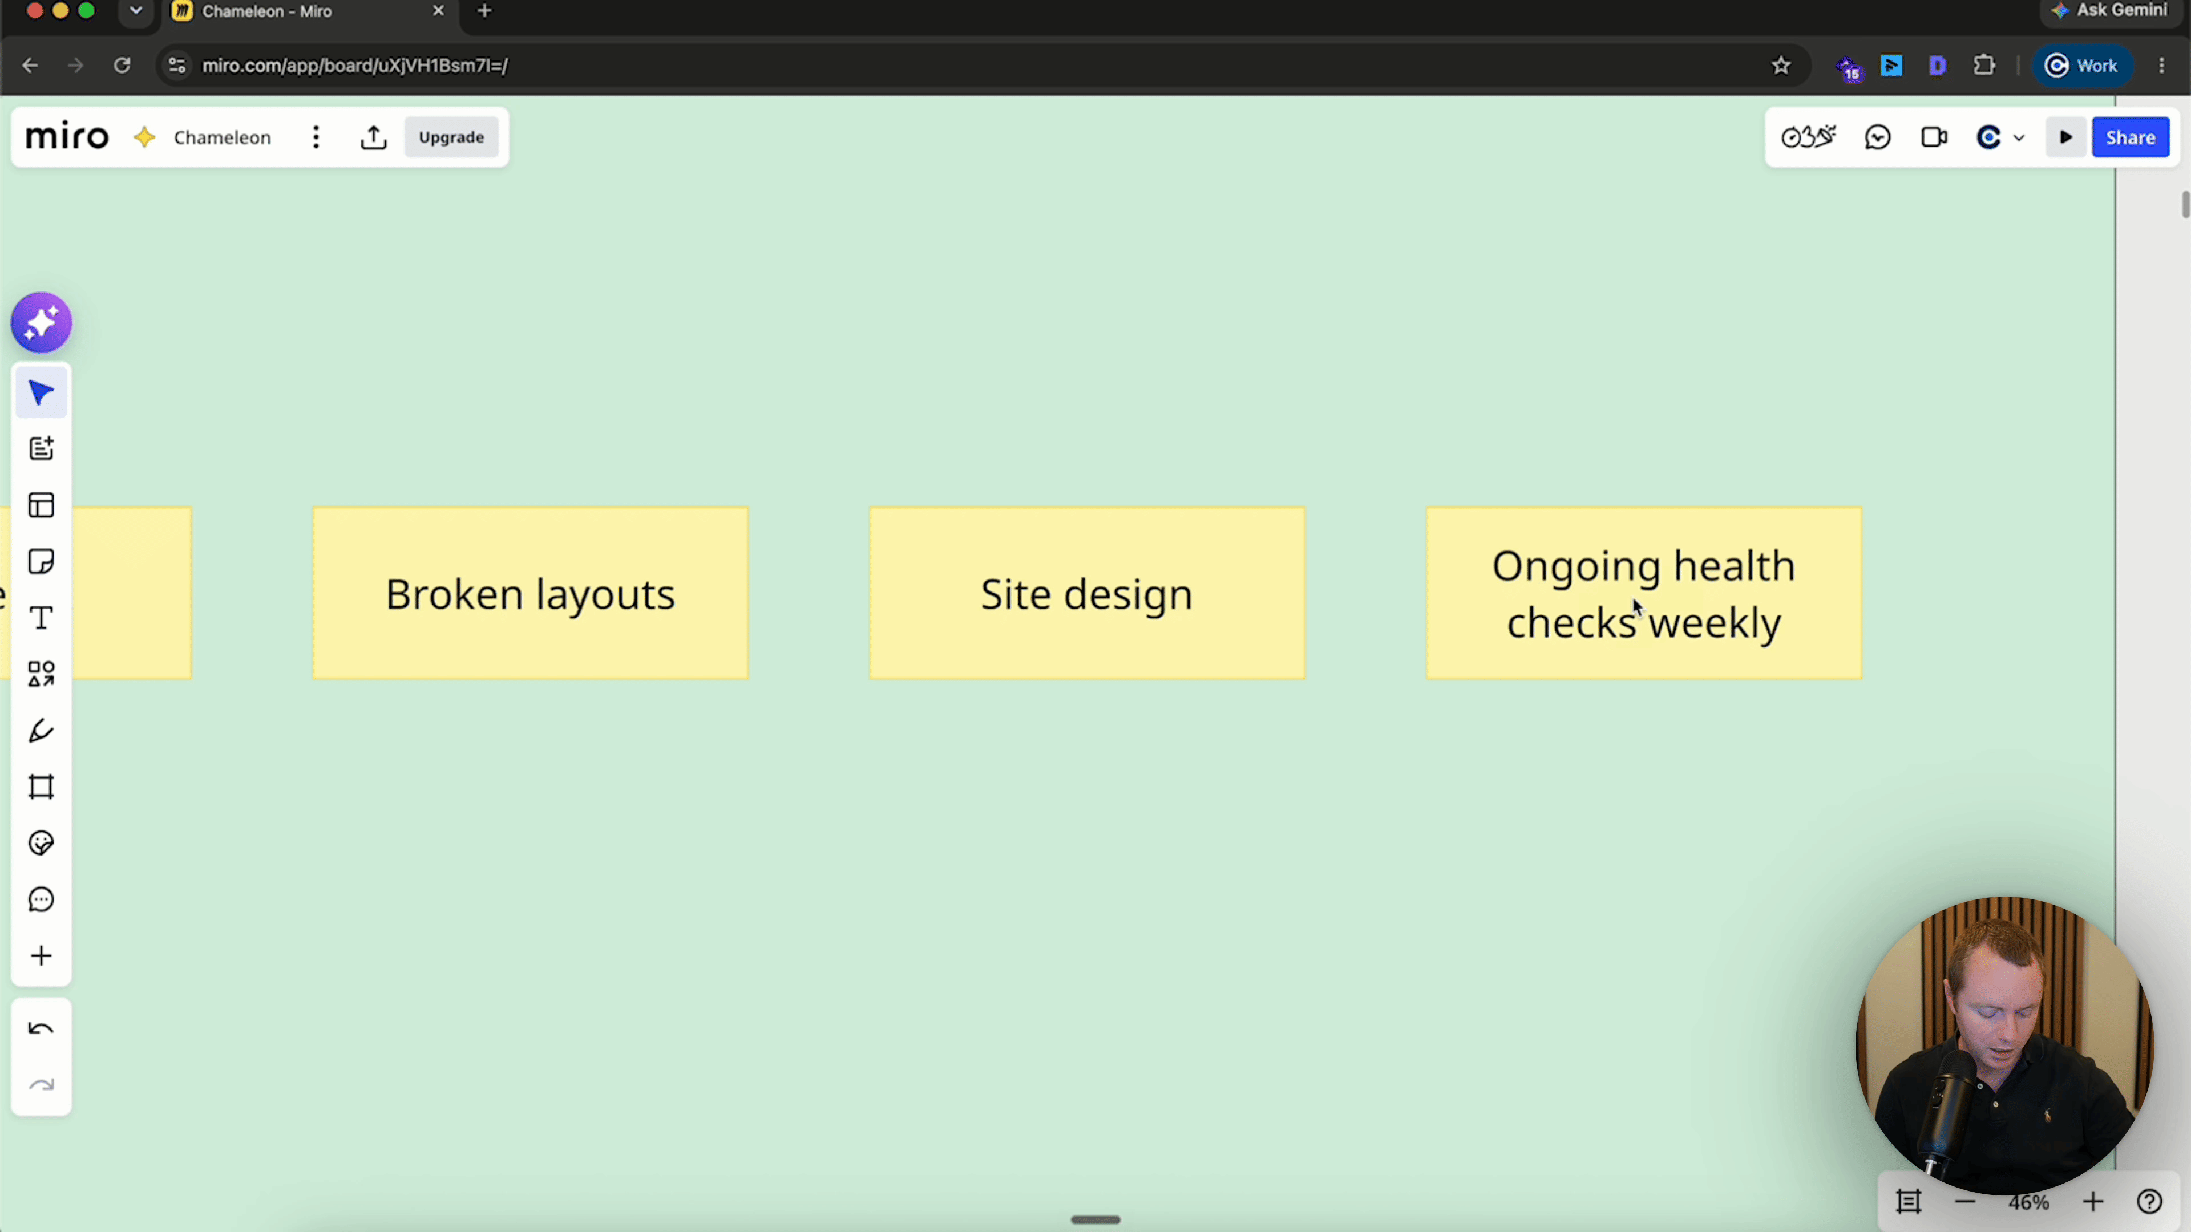Export the board with upload icon
The height and width of the screenshot is (1232, 2191).
point(373,137)
